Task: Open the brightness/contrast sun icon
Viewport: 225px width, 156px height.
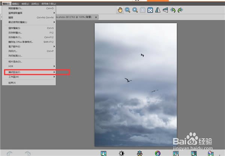Action: click(x=121, y=153)
